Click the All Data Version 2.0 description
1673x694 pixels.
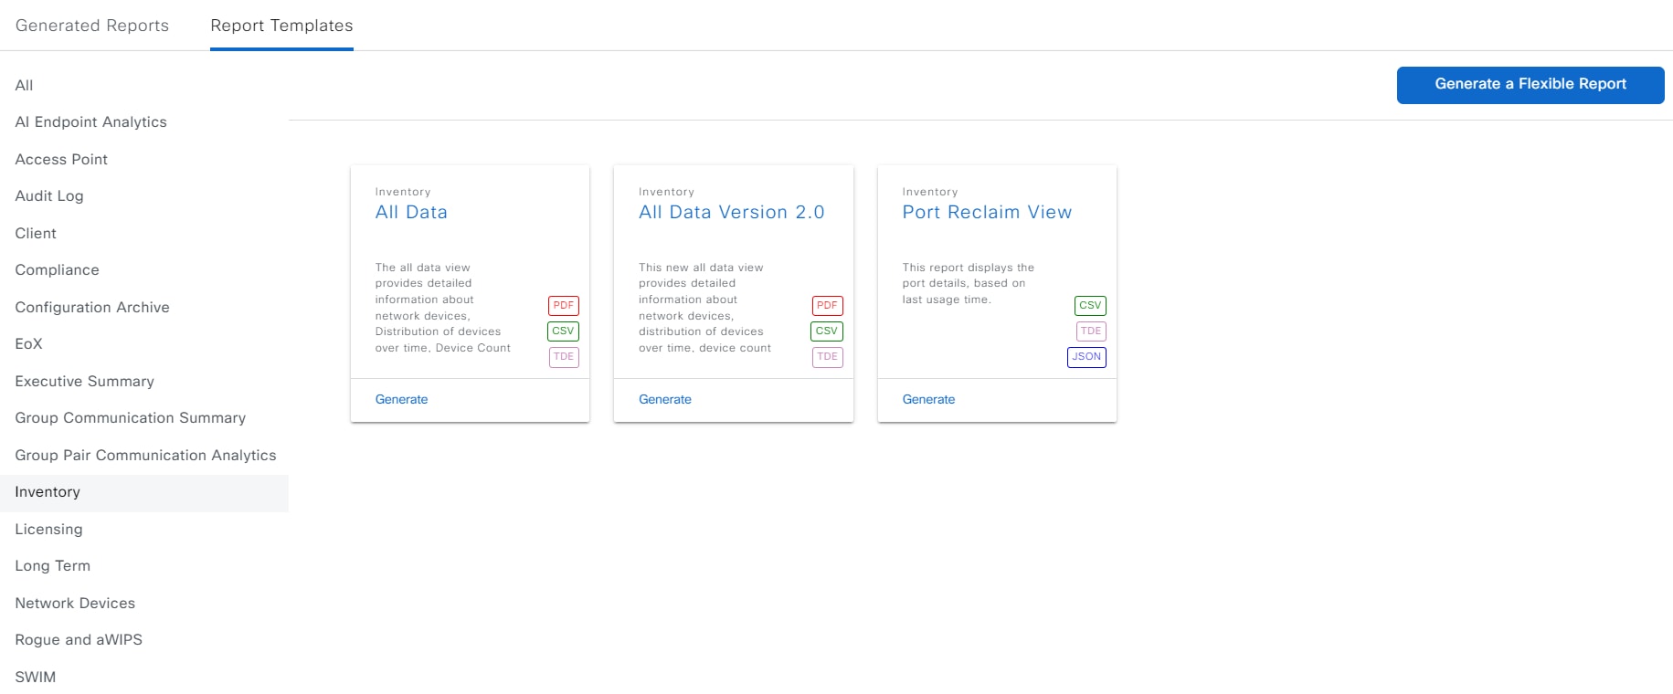coord(705,308)
